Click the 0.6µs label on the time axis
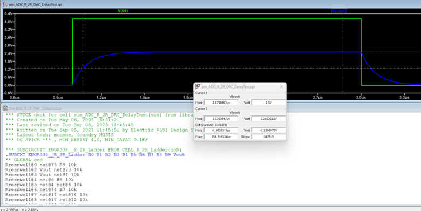The height and width of the screenshot is (211, 421). pos(15,98)
